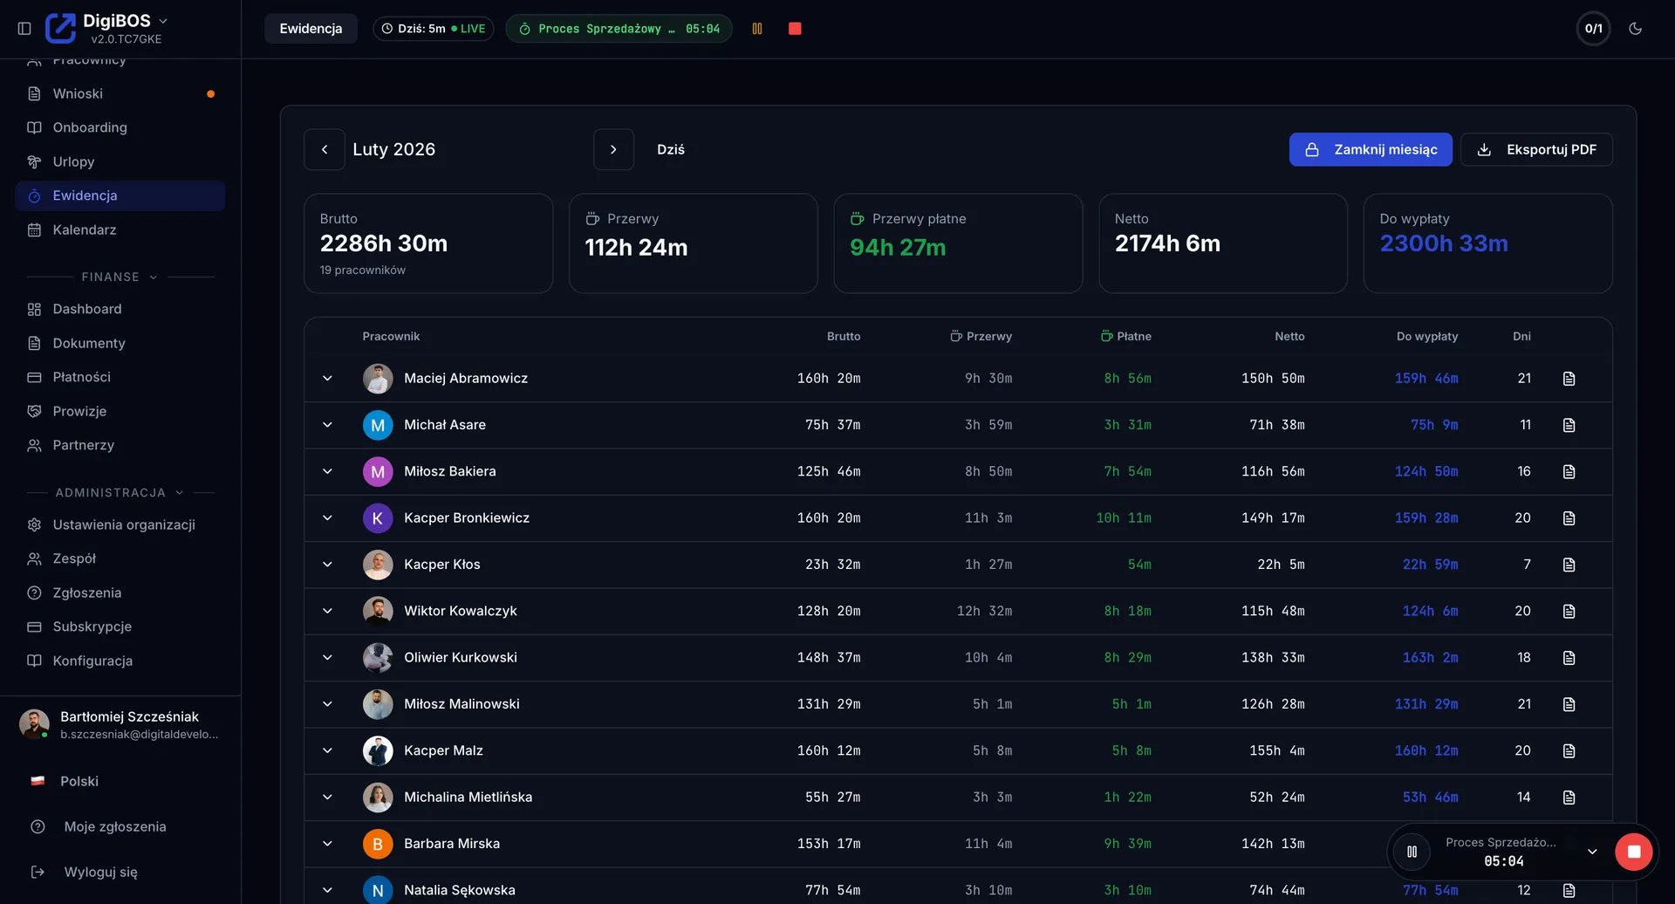
Task: Click Eksportuj PDF button
Action: (1536, 150)
